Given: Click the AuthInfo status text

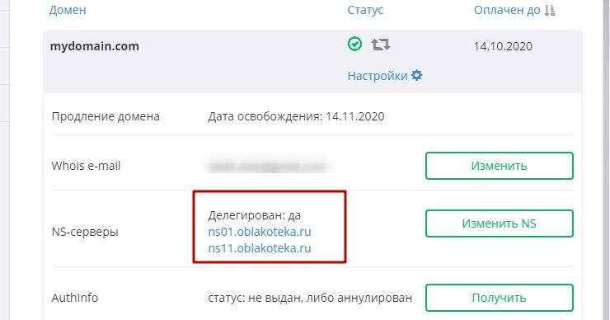Looking at the screenshot, I should 310,298.
